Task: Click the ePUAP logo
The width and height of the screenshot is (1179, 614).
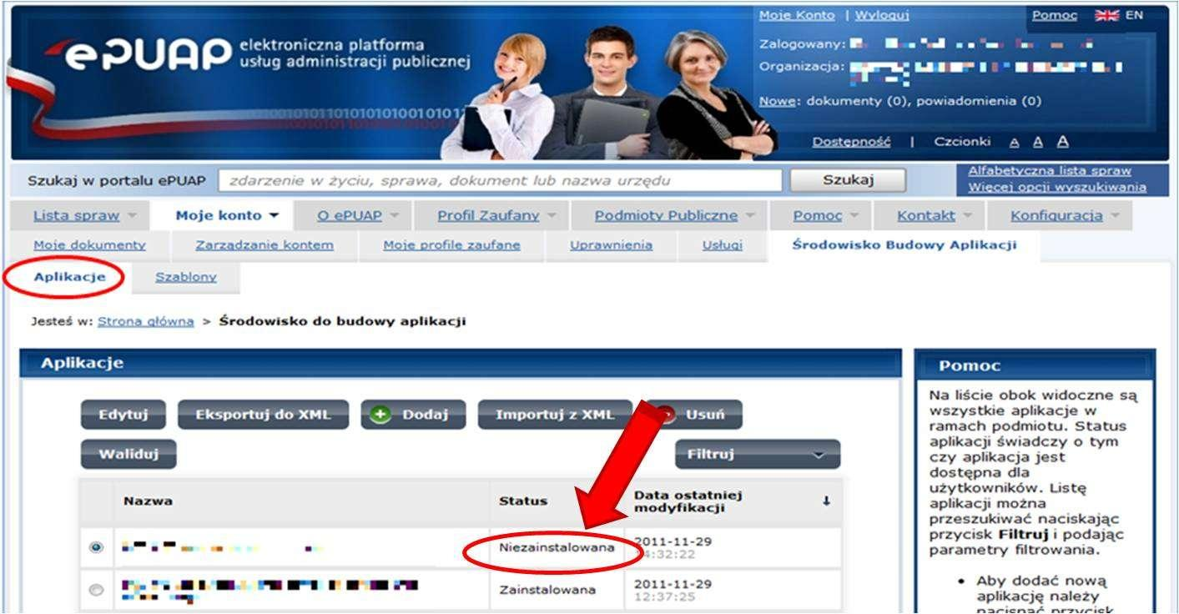Action: [138, 53]
